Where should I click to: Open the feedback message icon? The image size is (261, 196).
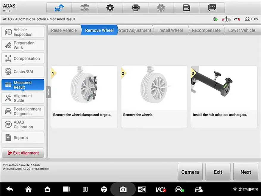pyautogui.click(x=212, y=8)
